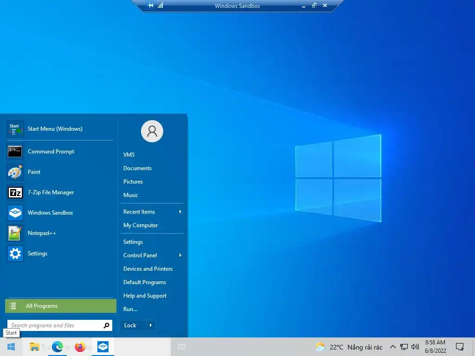
Task: Click Windows Sandbox taskbar icon
Action: coord(103,347)
